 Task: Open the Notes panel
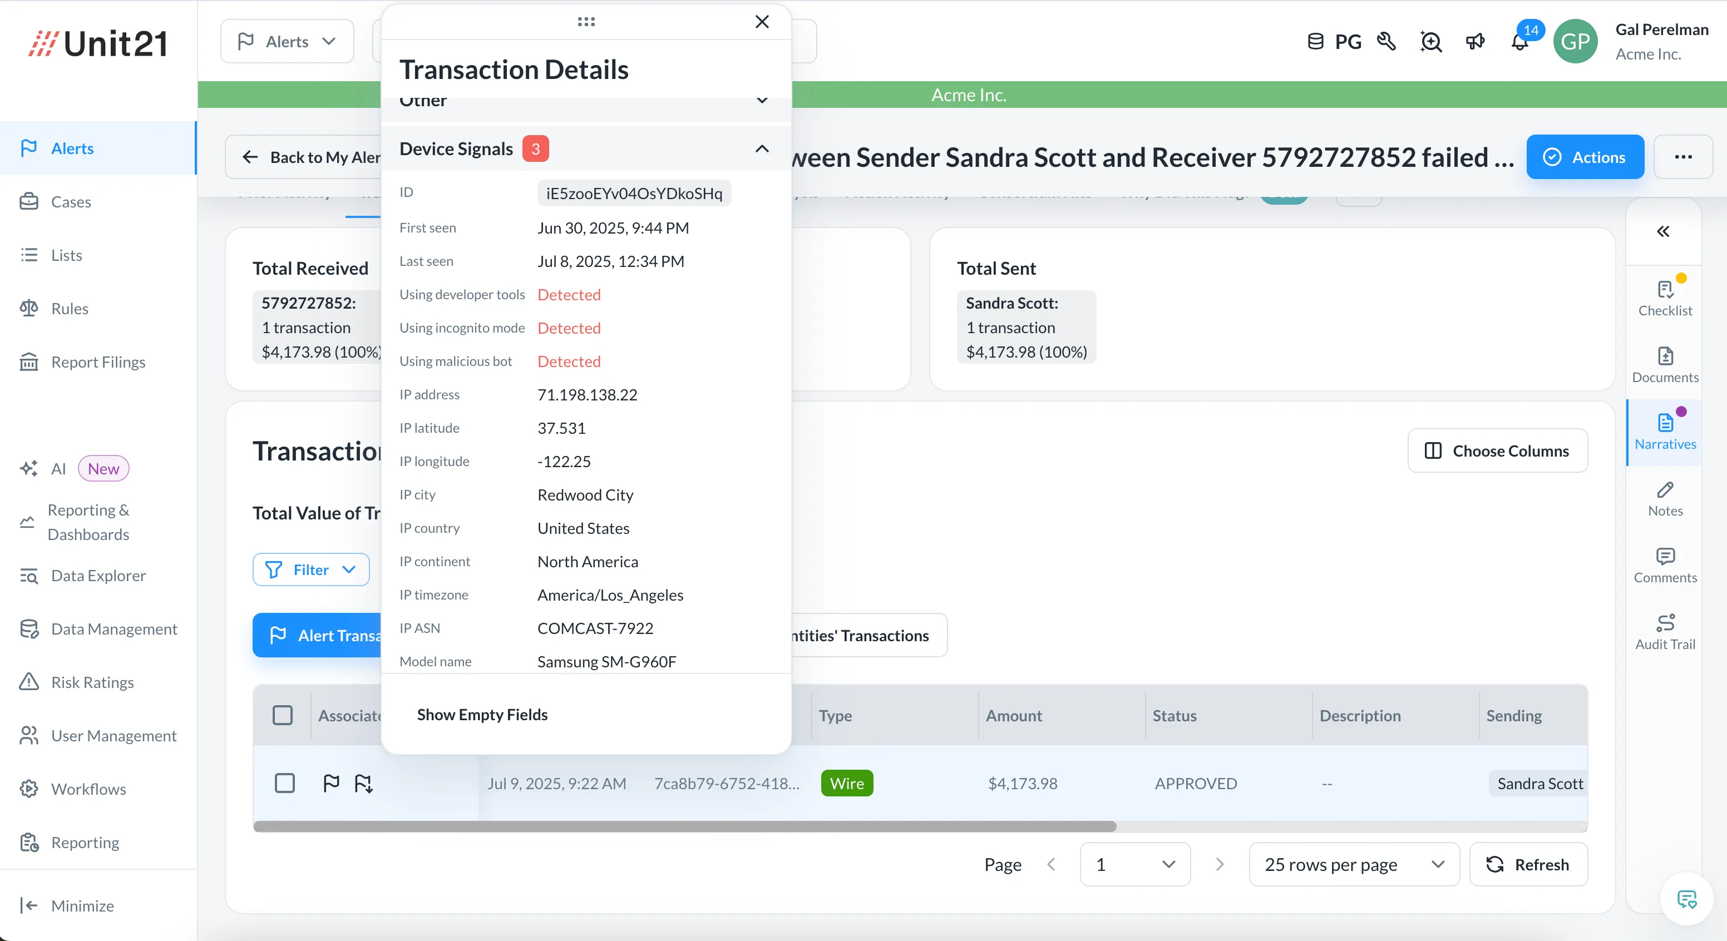point(1665,499)
